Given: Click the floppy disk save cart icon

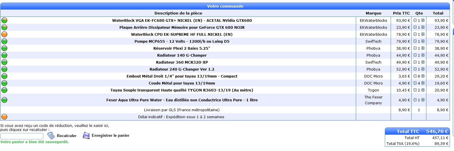Looking at the screenshot, I should [x=86, y=136].
